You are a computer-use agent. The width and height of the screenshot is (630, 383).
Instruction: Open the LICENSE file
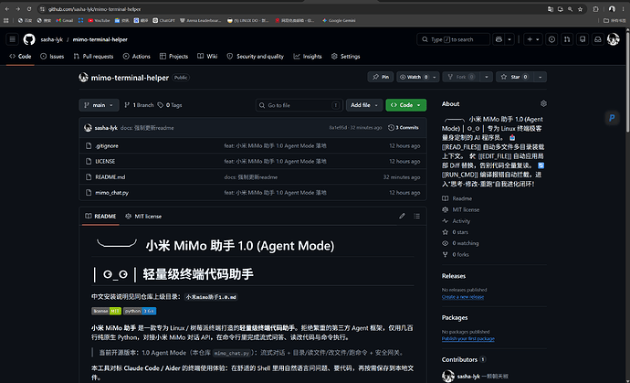click(x=105, y=161)
